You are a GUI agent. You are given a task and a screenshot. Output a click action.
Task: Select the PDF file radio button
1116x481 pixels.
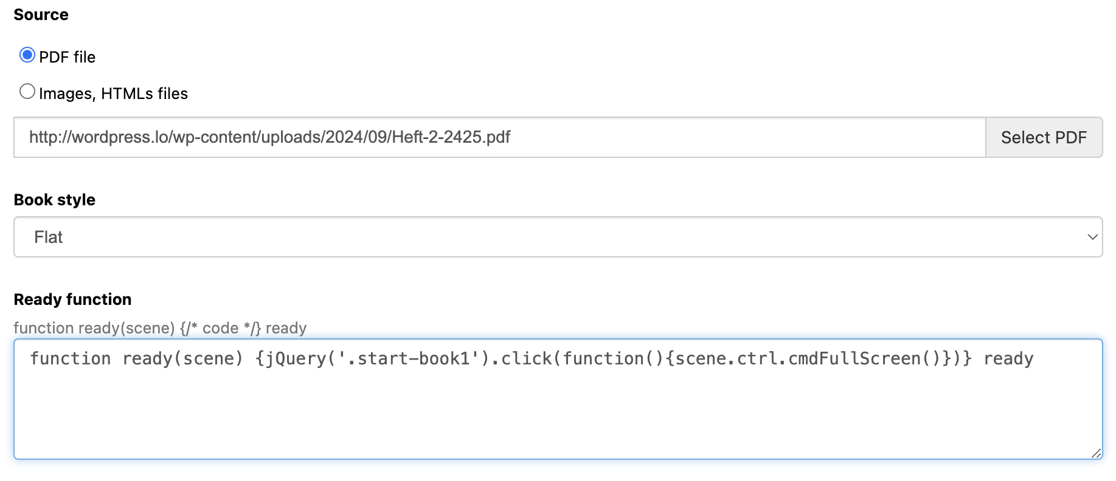coord(27,55)
